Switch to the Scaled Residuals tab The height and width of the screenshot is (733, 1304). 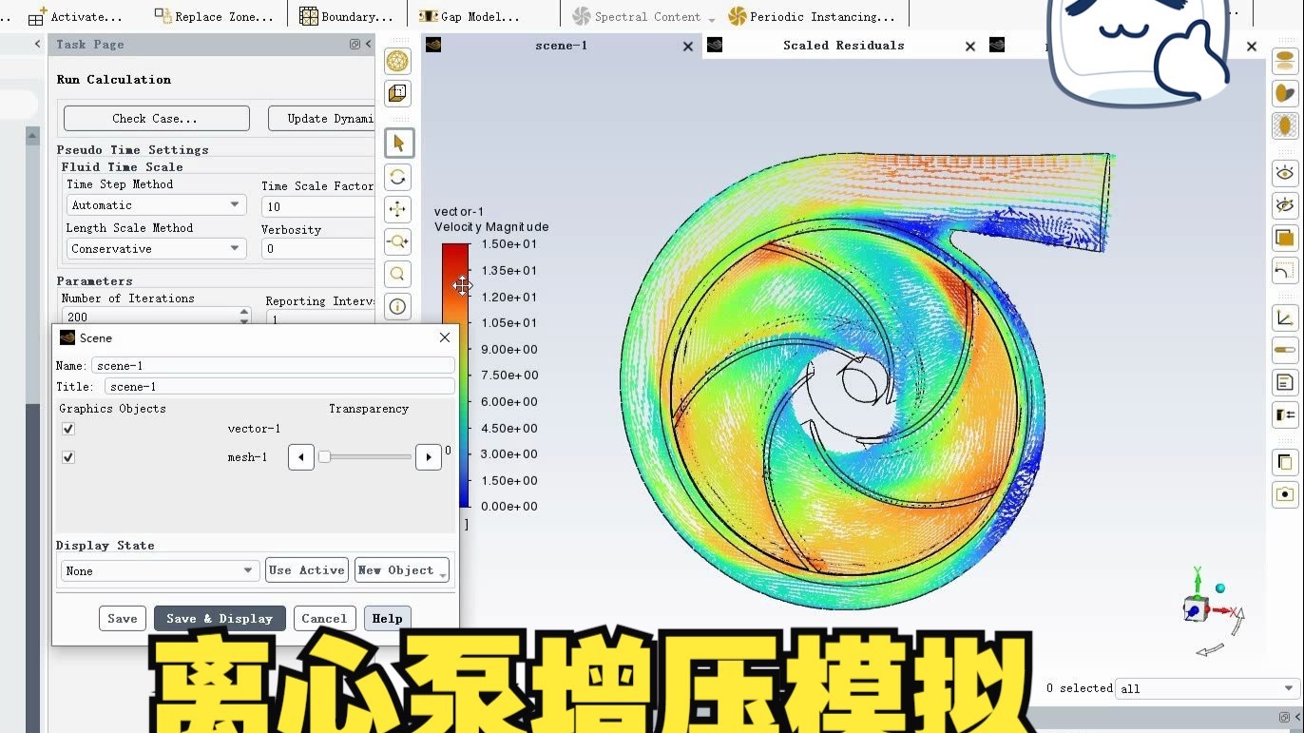click(844, 45)
